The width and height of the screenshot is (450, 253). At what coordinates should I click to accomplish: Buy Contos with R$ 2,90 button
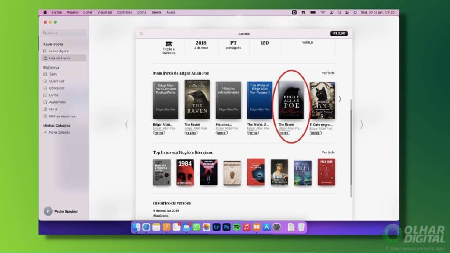coord(339,33)
